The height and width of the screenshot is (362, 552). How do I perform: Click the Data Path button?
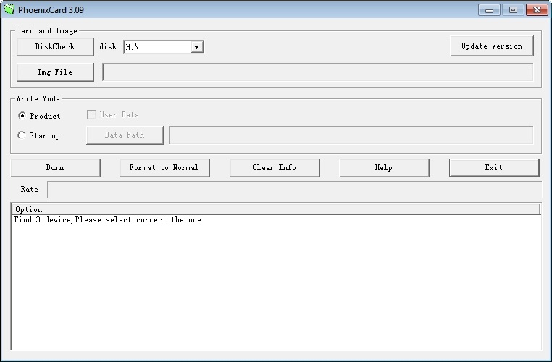[x=125, y=135]
